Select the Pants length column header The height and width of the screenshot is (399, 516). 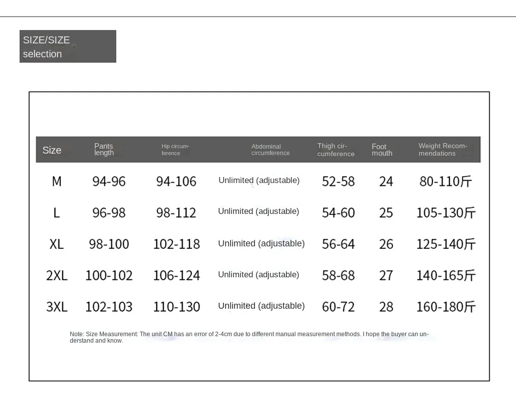pos(104,150)
